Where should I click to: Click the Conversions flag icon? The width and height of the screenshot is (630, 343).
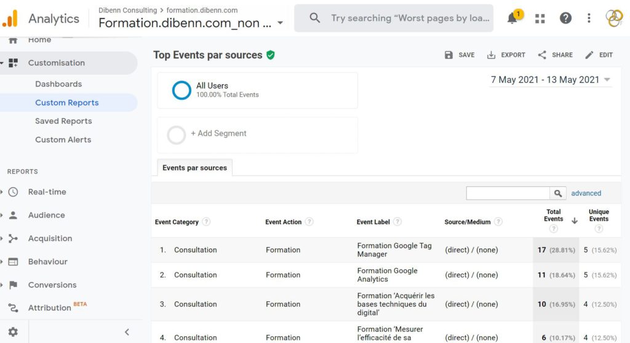[14, 285]
